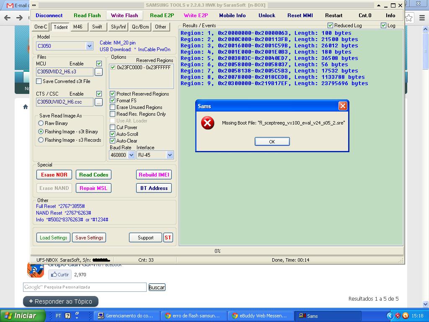Viewport: 429px width, 322px height.
Task: Click the Unlock toolbar button
Action: (267, 16)
